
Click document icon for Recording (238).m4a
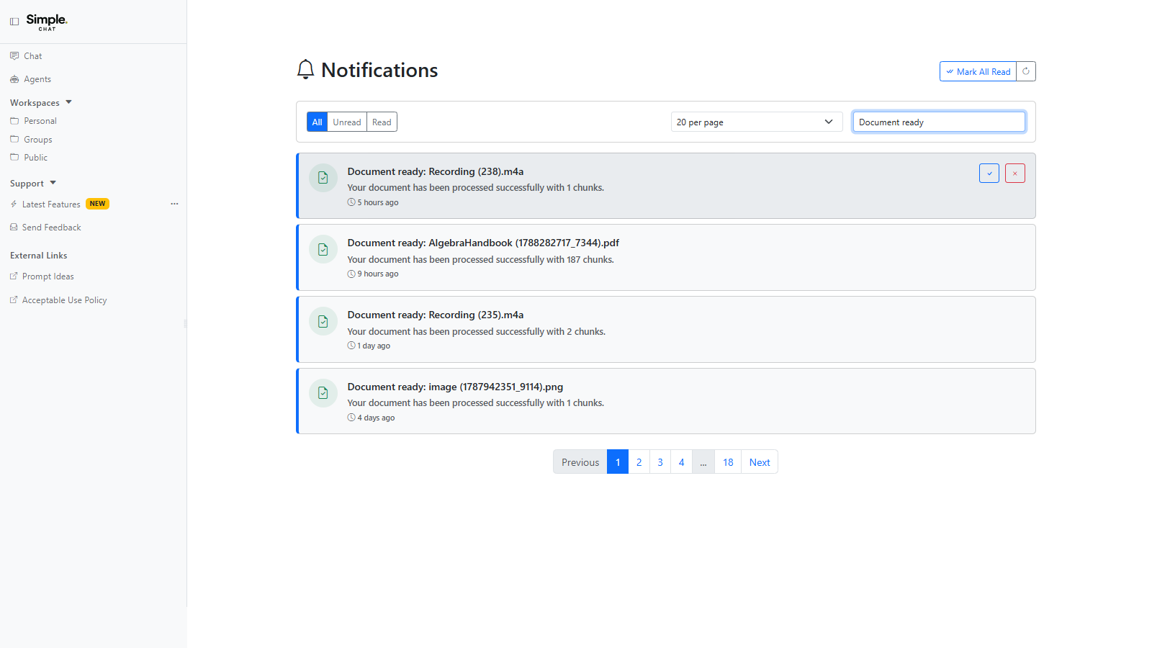(x=323, y=177)
